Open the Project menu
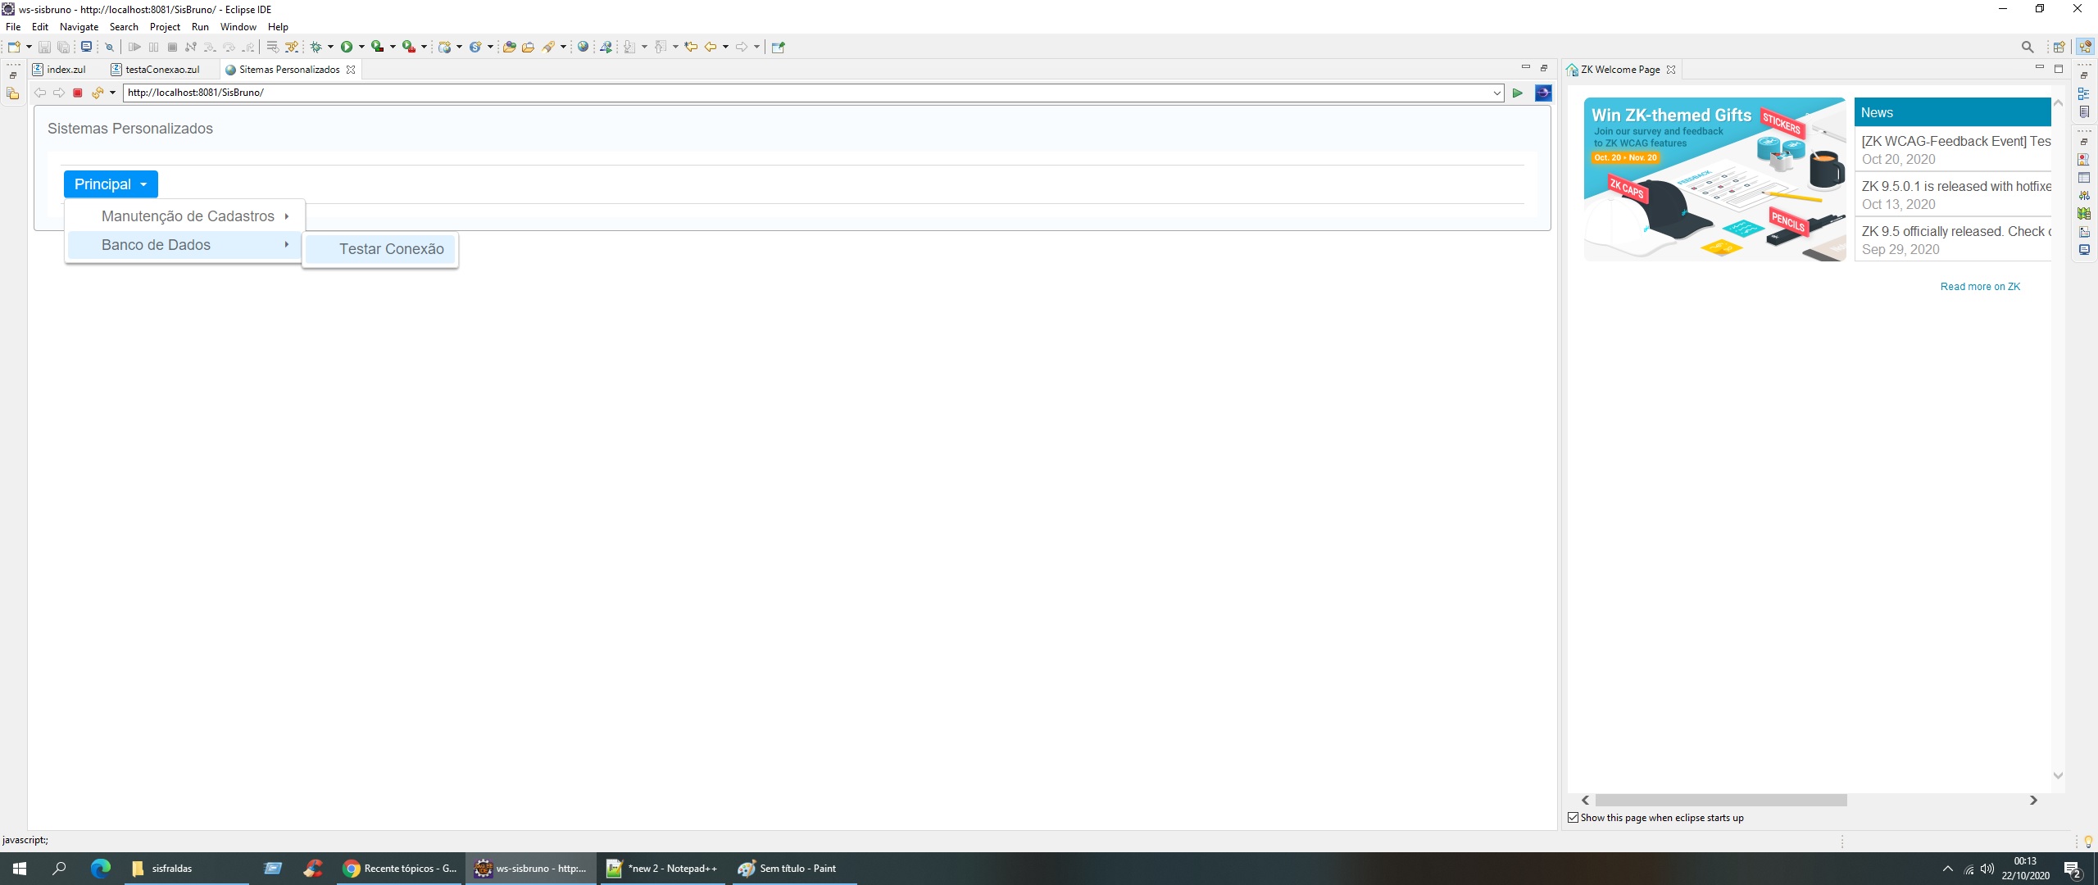The width and height of the screenshot is (2098, 885). (x=164, y=27)
